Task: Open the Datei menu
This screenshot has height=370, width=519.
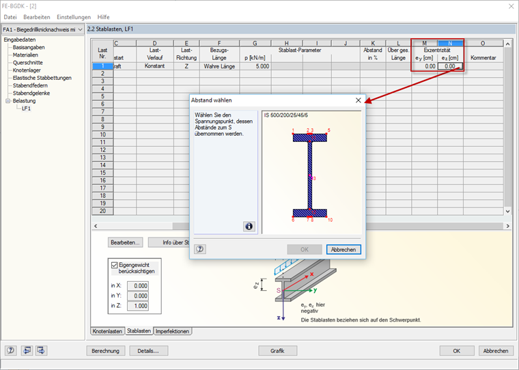Action: coord(10,17)
